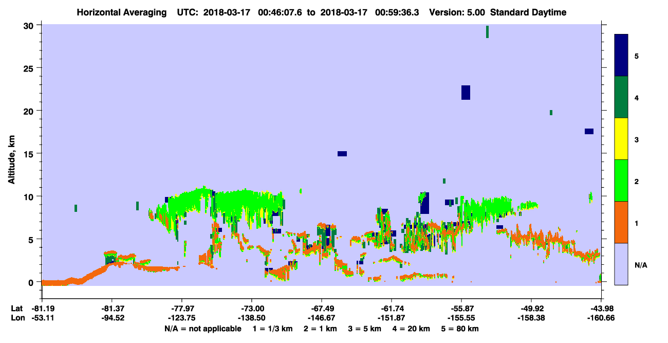Click the yellow level 3 colorbar segment
Image resolution: width=668 pixels, height=343 pixels.
tap(621, 139)
